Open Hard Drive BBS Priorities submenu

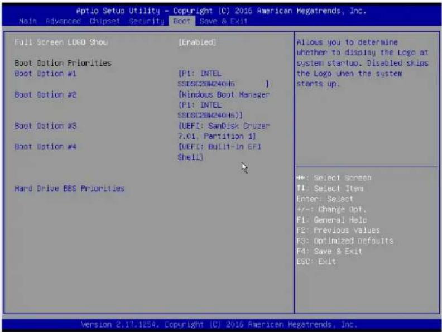pos(69,189)
